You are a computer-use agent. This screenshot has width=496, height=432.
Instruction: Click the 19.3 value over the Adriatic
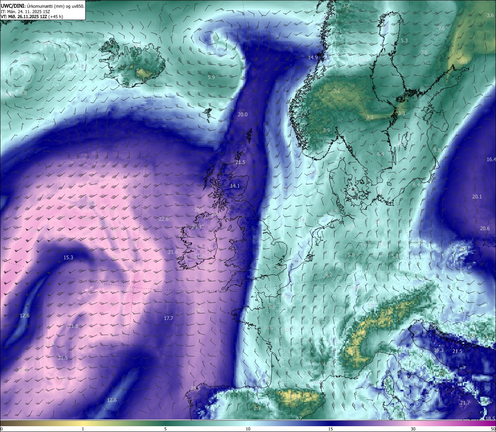(x=439, y=350)
